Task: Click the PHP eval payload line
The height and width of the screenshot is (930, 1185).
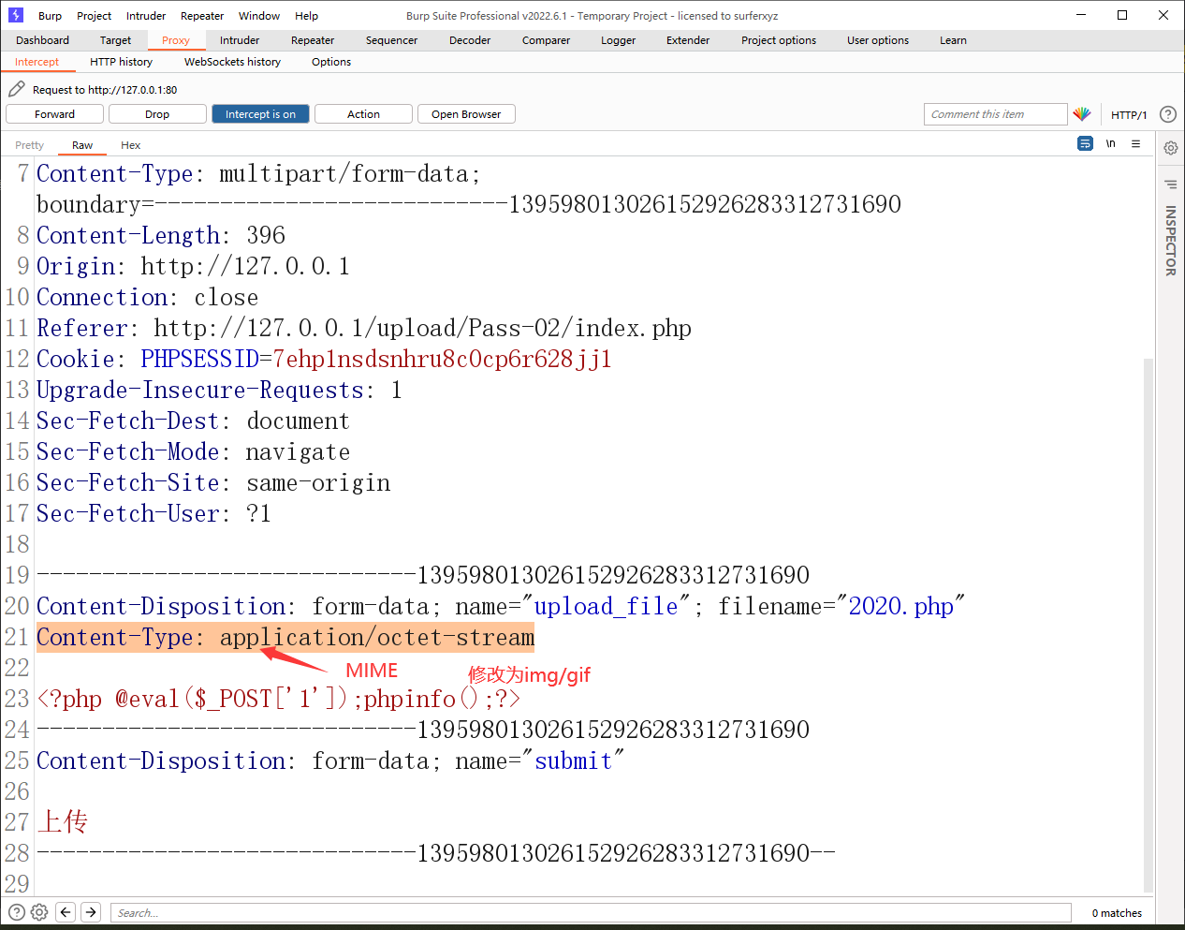Action: (x=278, y=699)
